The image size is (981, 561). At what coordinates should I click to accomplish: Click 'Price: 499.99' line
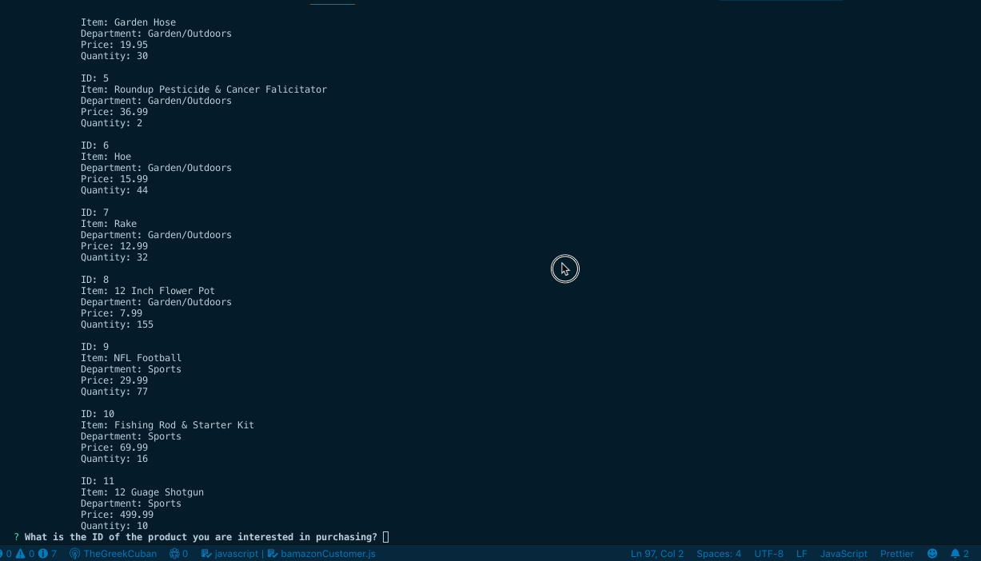click(x=117, y=515)
